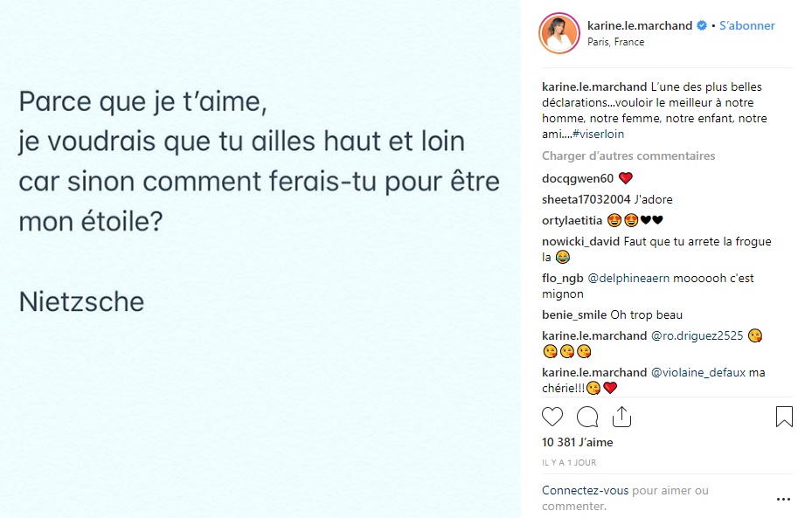Image resolution: width=798 pixels, height=518 pixels.
Task: Click the verified badge next to username
Action: [701, 26]
